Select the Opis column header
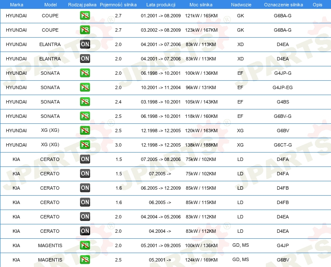Viewport: 331px width, 267px height. pyautogui.click(x=317, y=5)
